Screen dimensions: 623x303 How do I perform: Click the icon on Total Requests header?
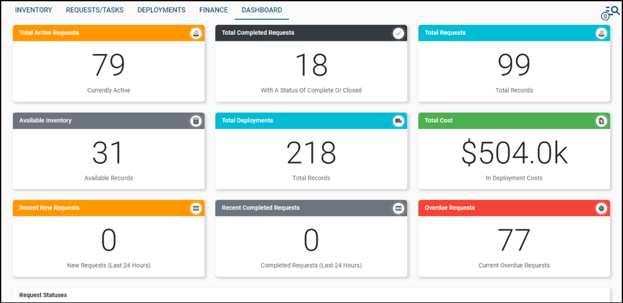coord(601,33)
